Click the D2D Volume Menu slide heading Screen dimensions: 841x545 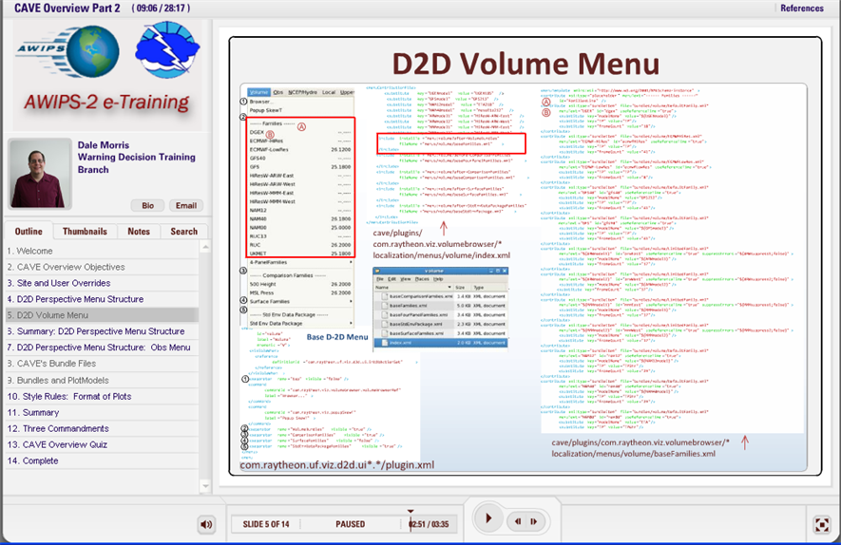click(x=526, y=64)
